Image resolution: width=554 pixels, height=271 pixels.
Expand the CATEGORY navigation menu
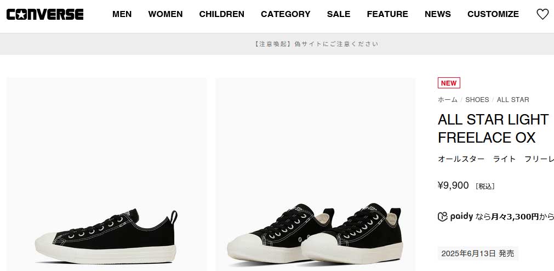285,14
